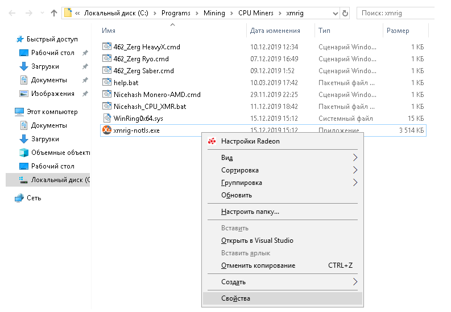Refresh the xmrig folder view
The image size is (451, 312).
coord(345,13)
